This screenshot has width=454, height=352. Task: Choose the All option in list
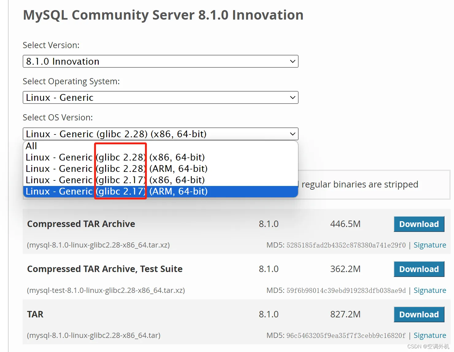(x=160, y=146)
